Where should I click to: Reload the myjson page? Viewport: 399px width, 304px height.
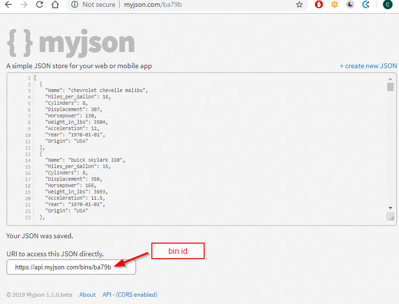tap(40, 5)
